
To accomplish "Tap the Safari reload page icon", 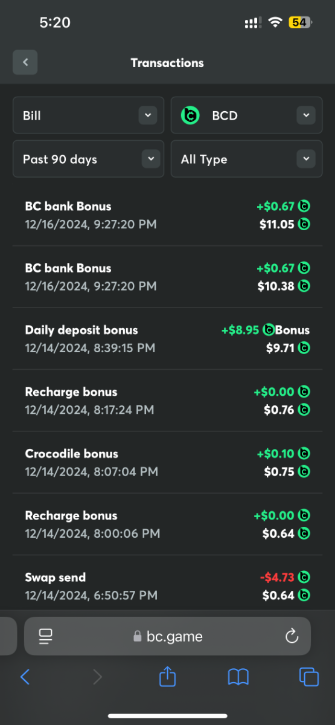I will (292, 636).
